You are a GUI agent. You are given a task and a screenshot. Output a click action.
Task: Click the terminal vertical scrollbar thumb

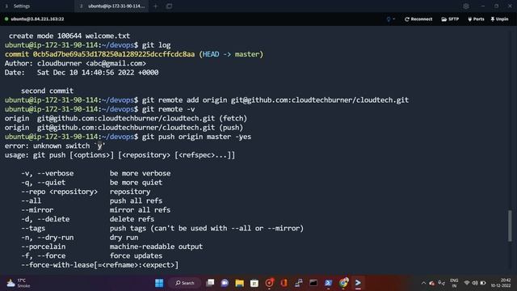[510, 226]
